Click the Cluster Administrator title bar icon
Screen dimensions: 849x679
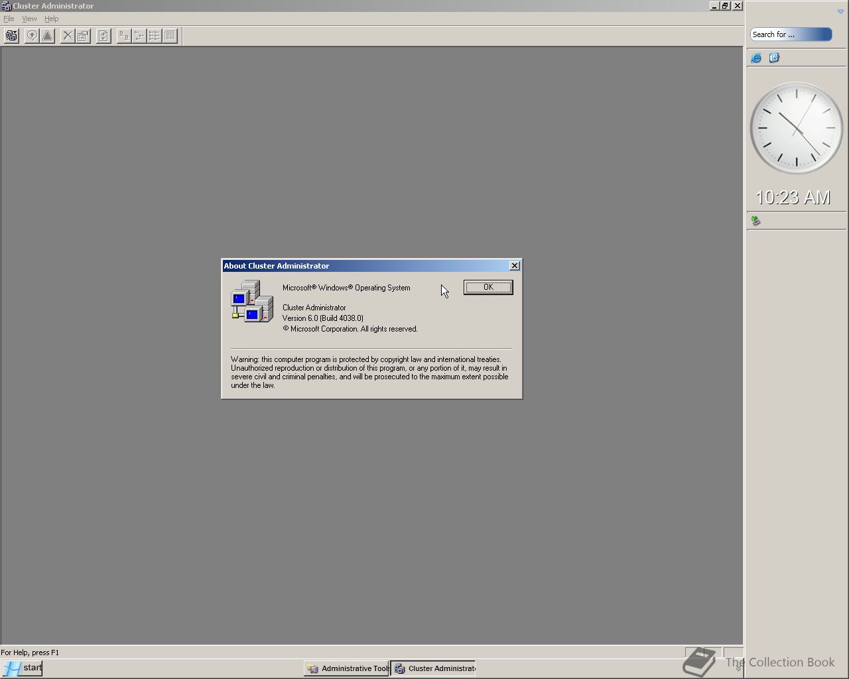[x=6, y=6]
